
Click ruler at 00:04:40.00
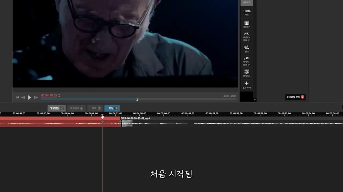43,114
